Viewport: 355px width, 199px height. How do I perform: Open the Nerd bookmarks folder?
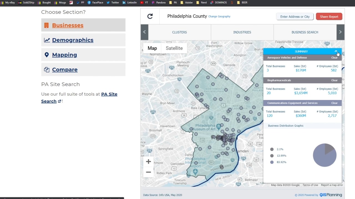(x=202, y=2)
